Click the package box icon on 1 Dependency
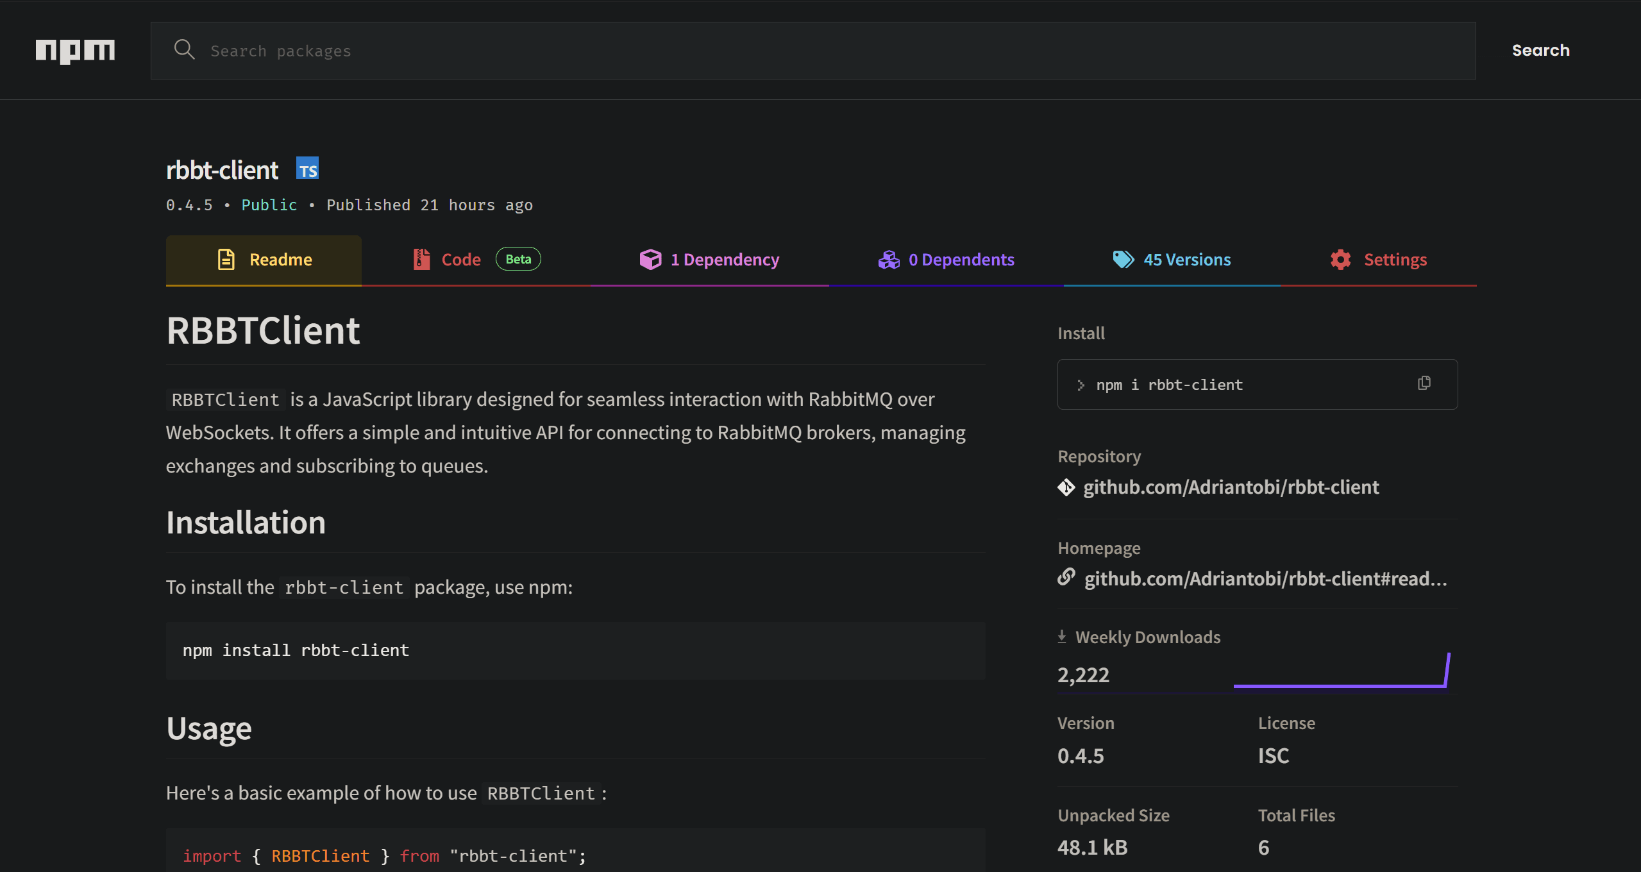 (650, 259)
